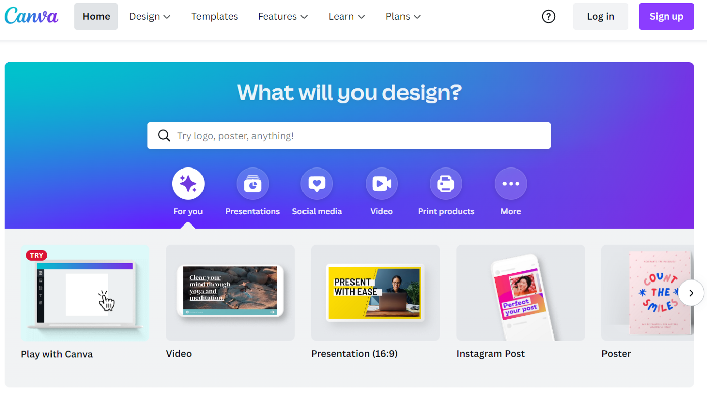This screenshot has height=393, width=707.
Task: Open the Learn dropdown menu
Action: (346, 16)
